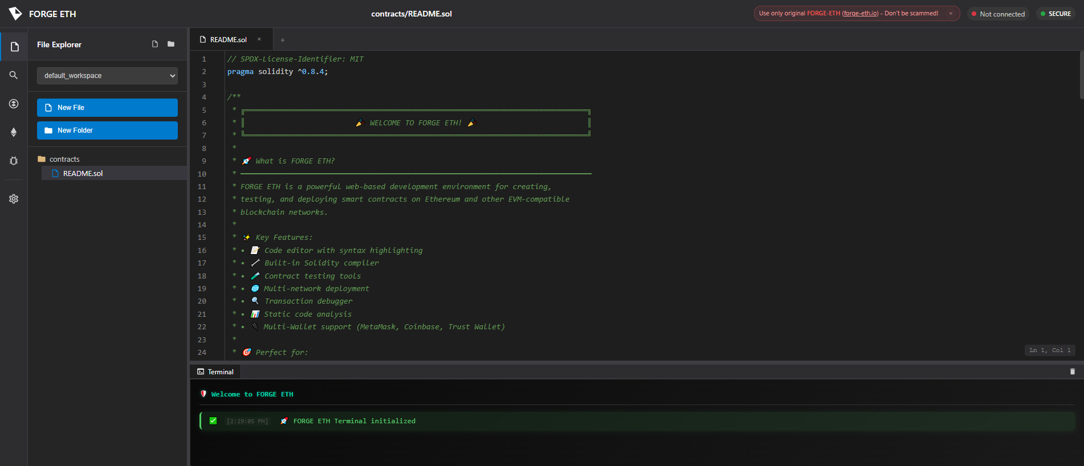
Task: Select the Terminal tab
Action: click(215, 371)
